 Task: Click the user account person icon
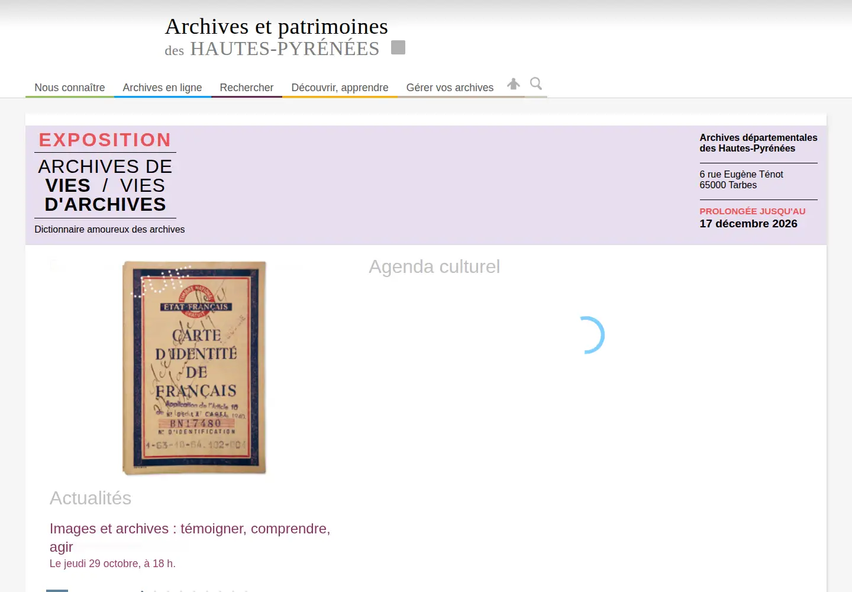514,84
